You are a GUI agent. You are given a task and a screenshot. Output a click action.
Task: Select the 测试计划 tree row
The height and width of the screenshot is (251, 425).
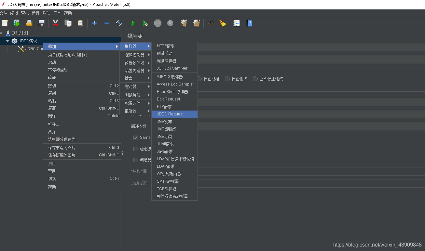[x=61, y=33]
